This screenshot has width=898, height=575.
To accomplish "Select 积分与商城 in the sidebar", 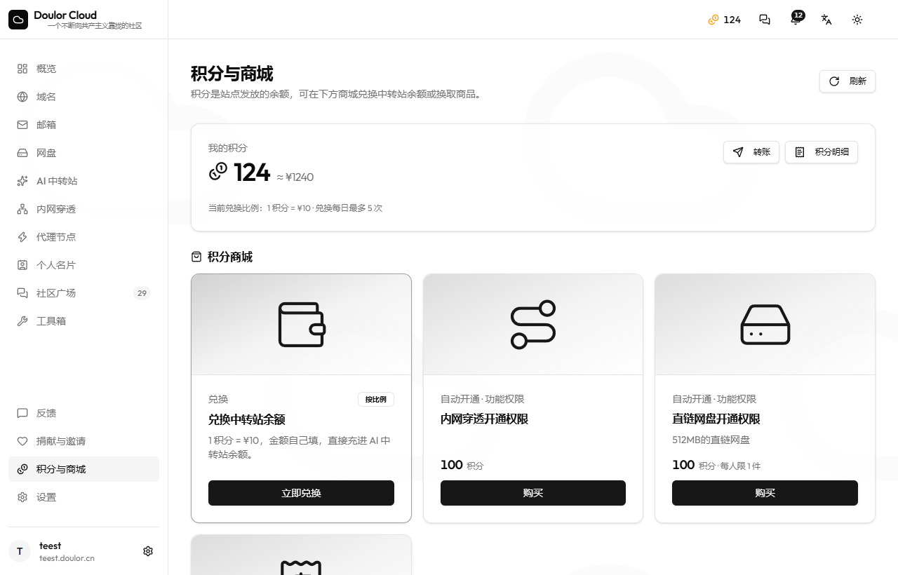I will point(83,469).
